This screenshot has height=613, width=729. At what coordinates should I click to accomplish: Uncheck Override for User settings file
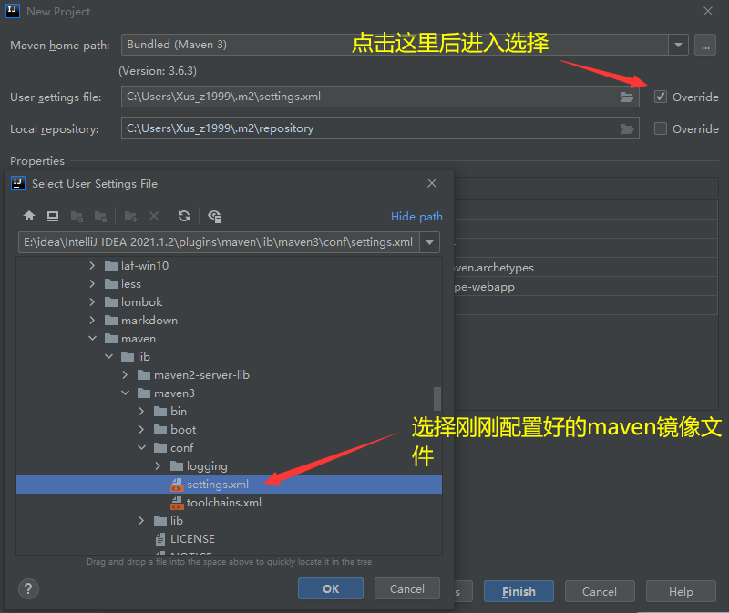pos(660,97)
